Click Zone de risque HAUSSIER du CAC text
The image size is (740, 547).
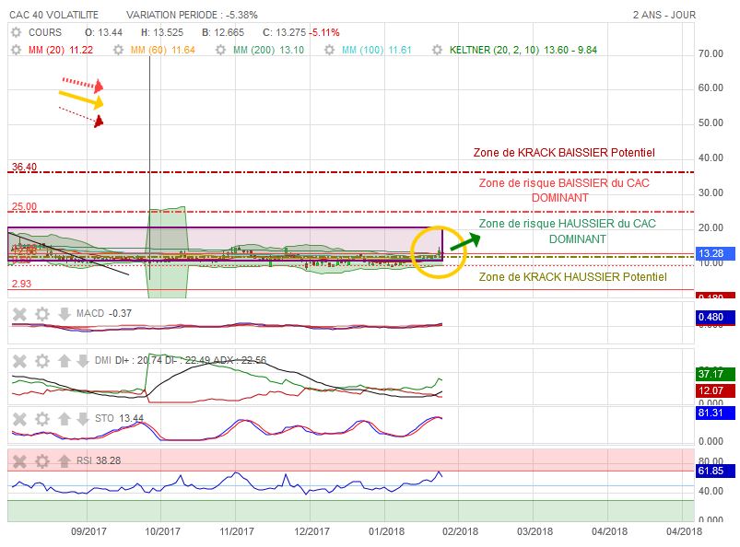[568, 224]
